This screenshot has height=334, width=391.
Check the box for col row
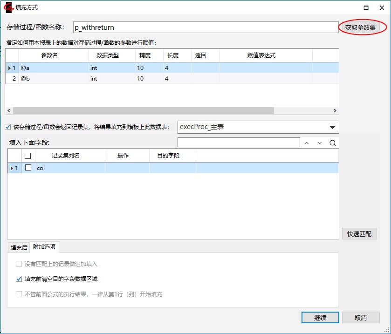(x=28, y=168)
